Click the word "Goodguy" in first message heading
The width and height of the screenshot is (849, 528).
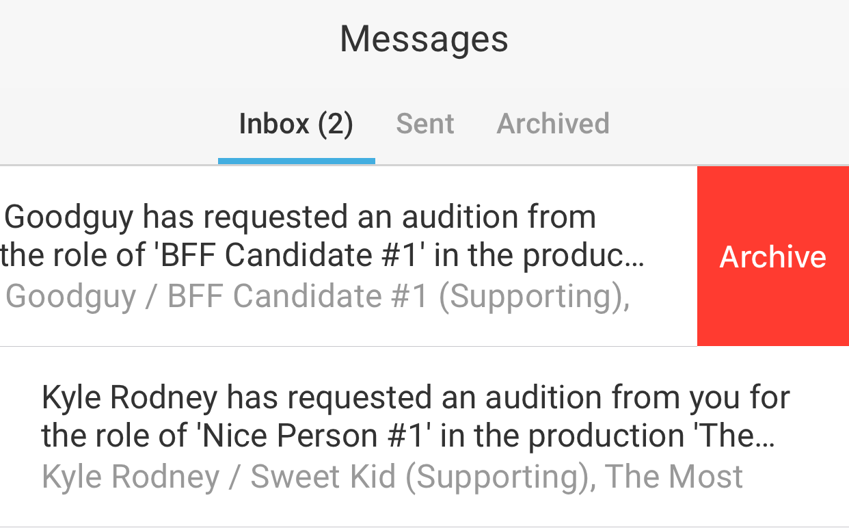[x=70, y=217]
